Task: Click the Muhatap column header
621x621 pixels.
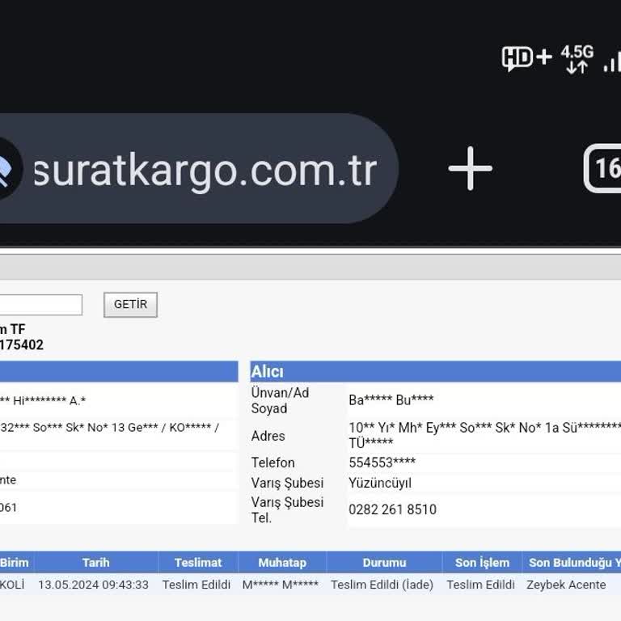Action: click(x=282, y=563)
